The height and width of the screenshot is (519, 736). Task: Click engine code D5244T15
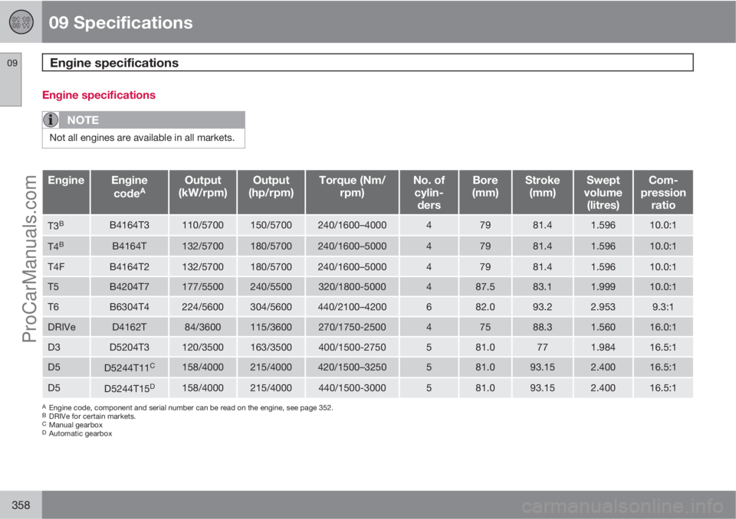(x=130, y=388)
